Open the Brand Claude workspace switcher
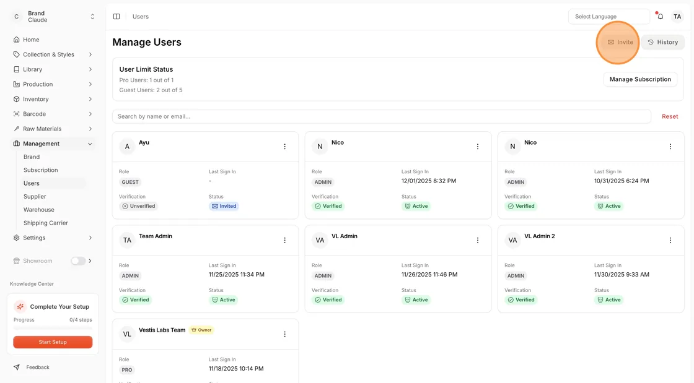The image size is (694, 383). [53, 17]
